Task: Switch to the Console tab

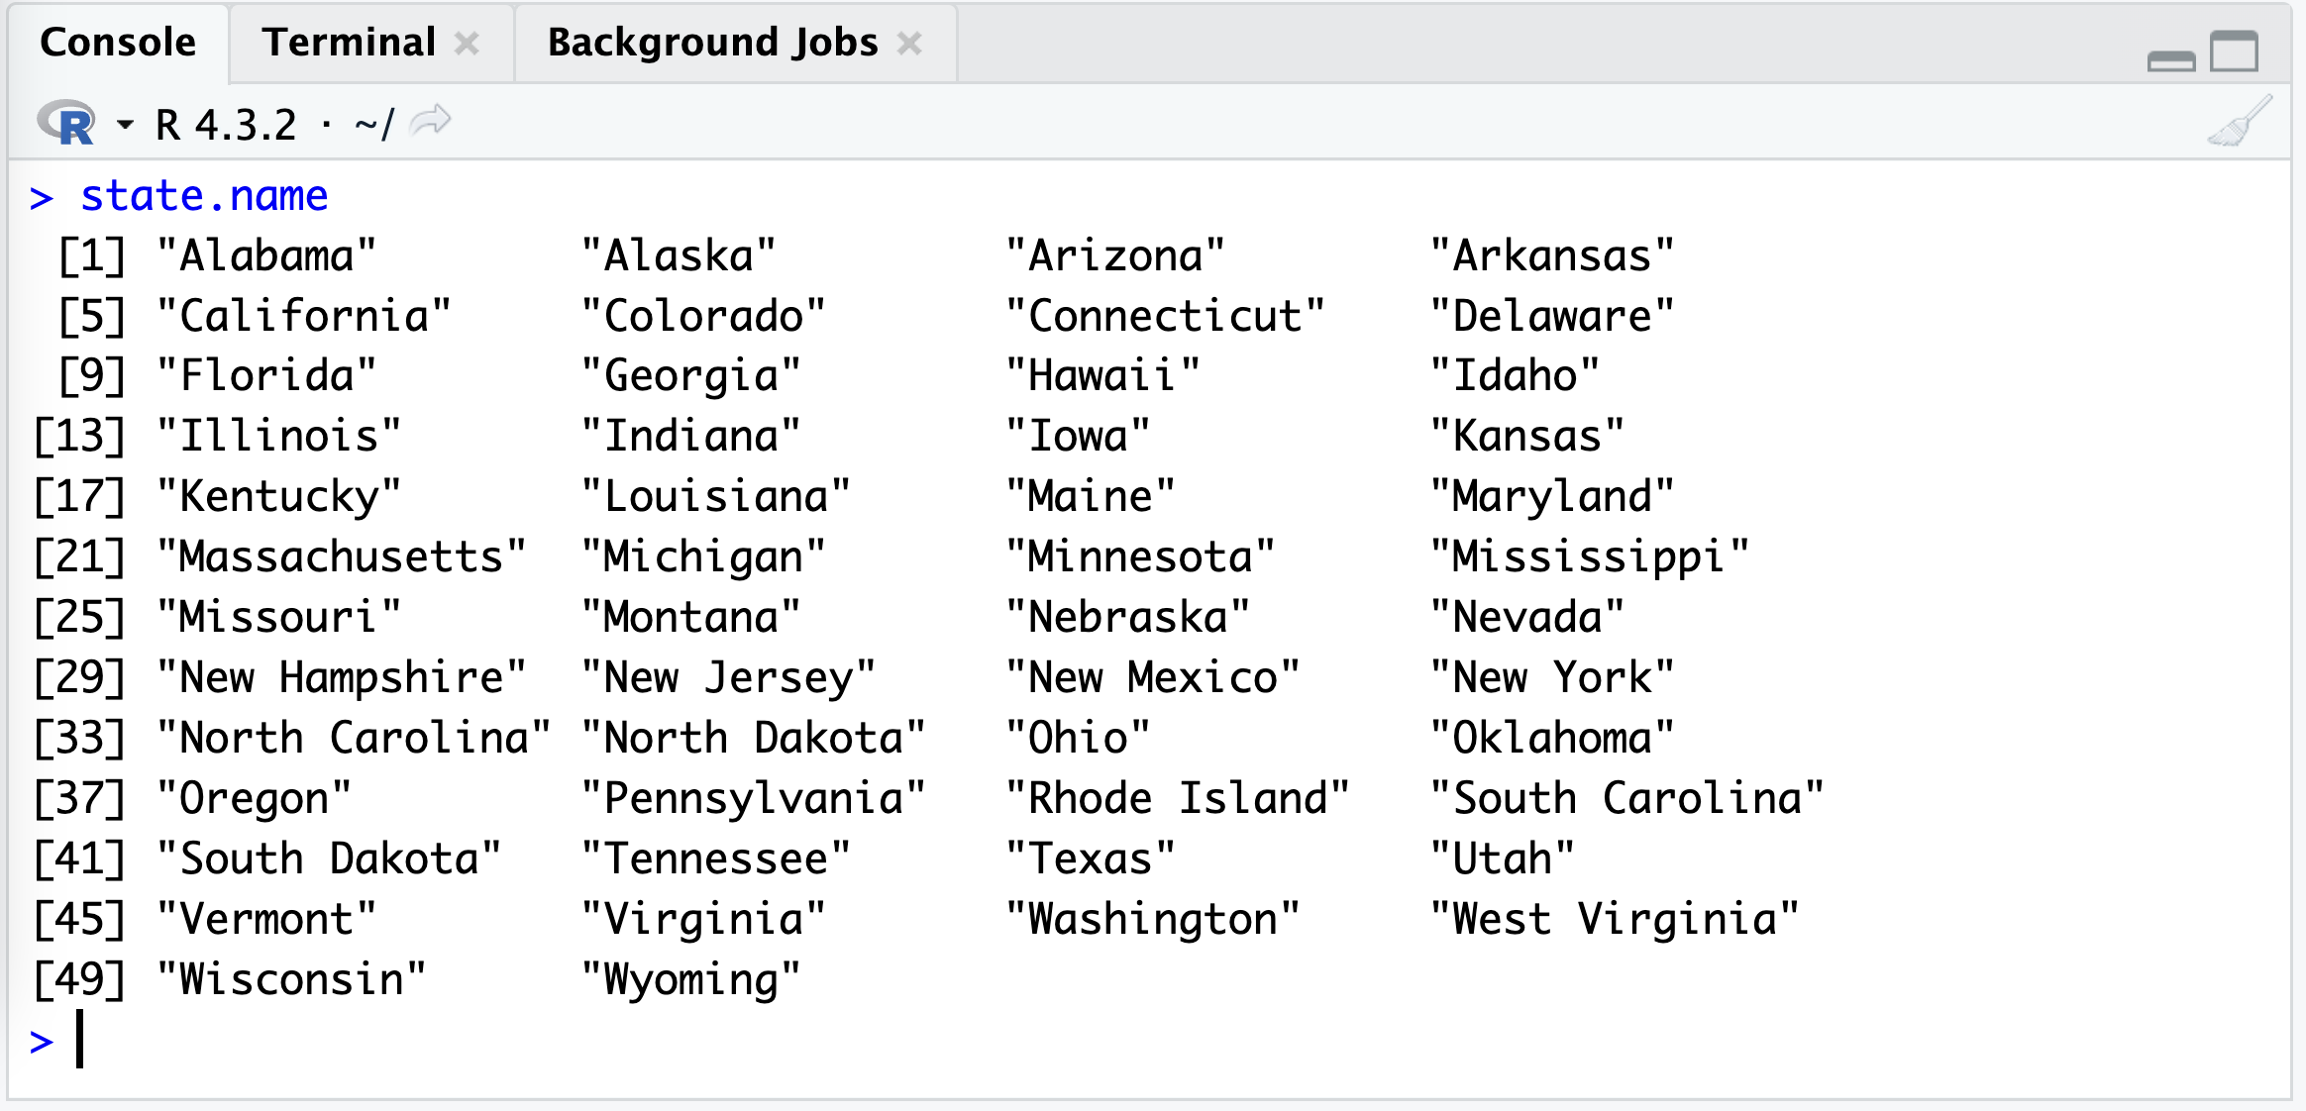Action: coord(118,43)
